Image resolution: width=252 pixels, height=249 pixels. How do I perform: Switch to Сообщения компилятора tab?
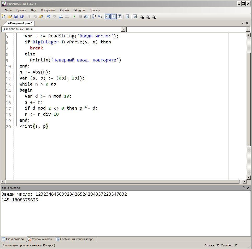click(x=75, y=239)
